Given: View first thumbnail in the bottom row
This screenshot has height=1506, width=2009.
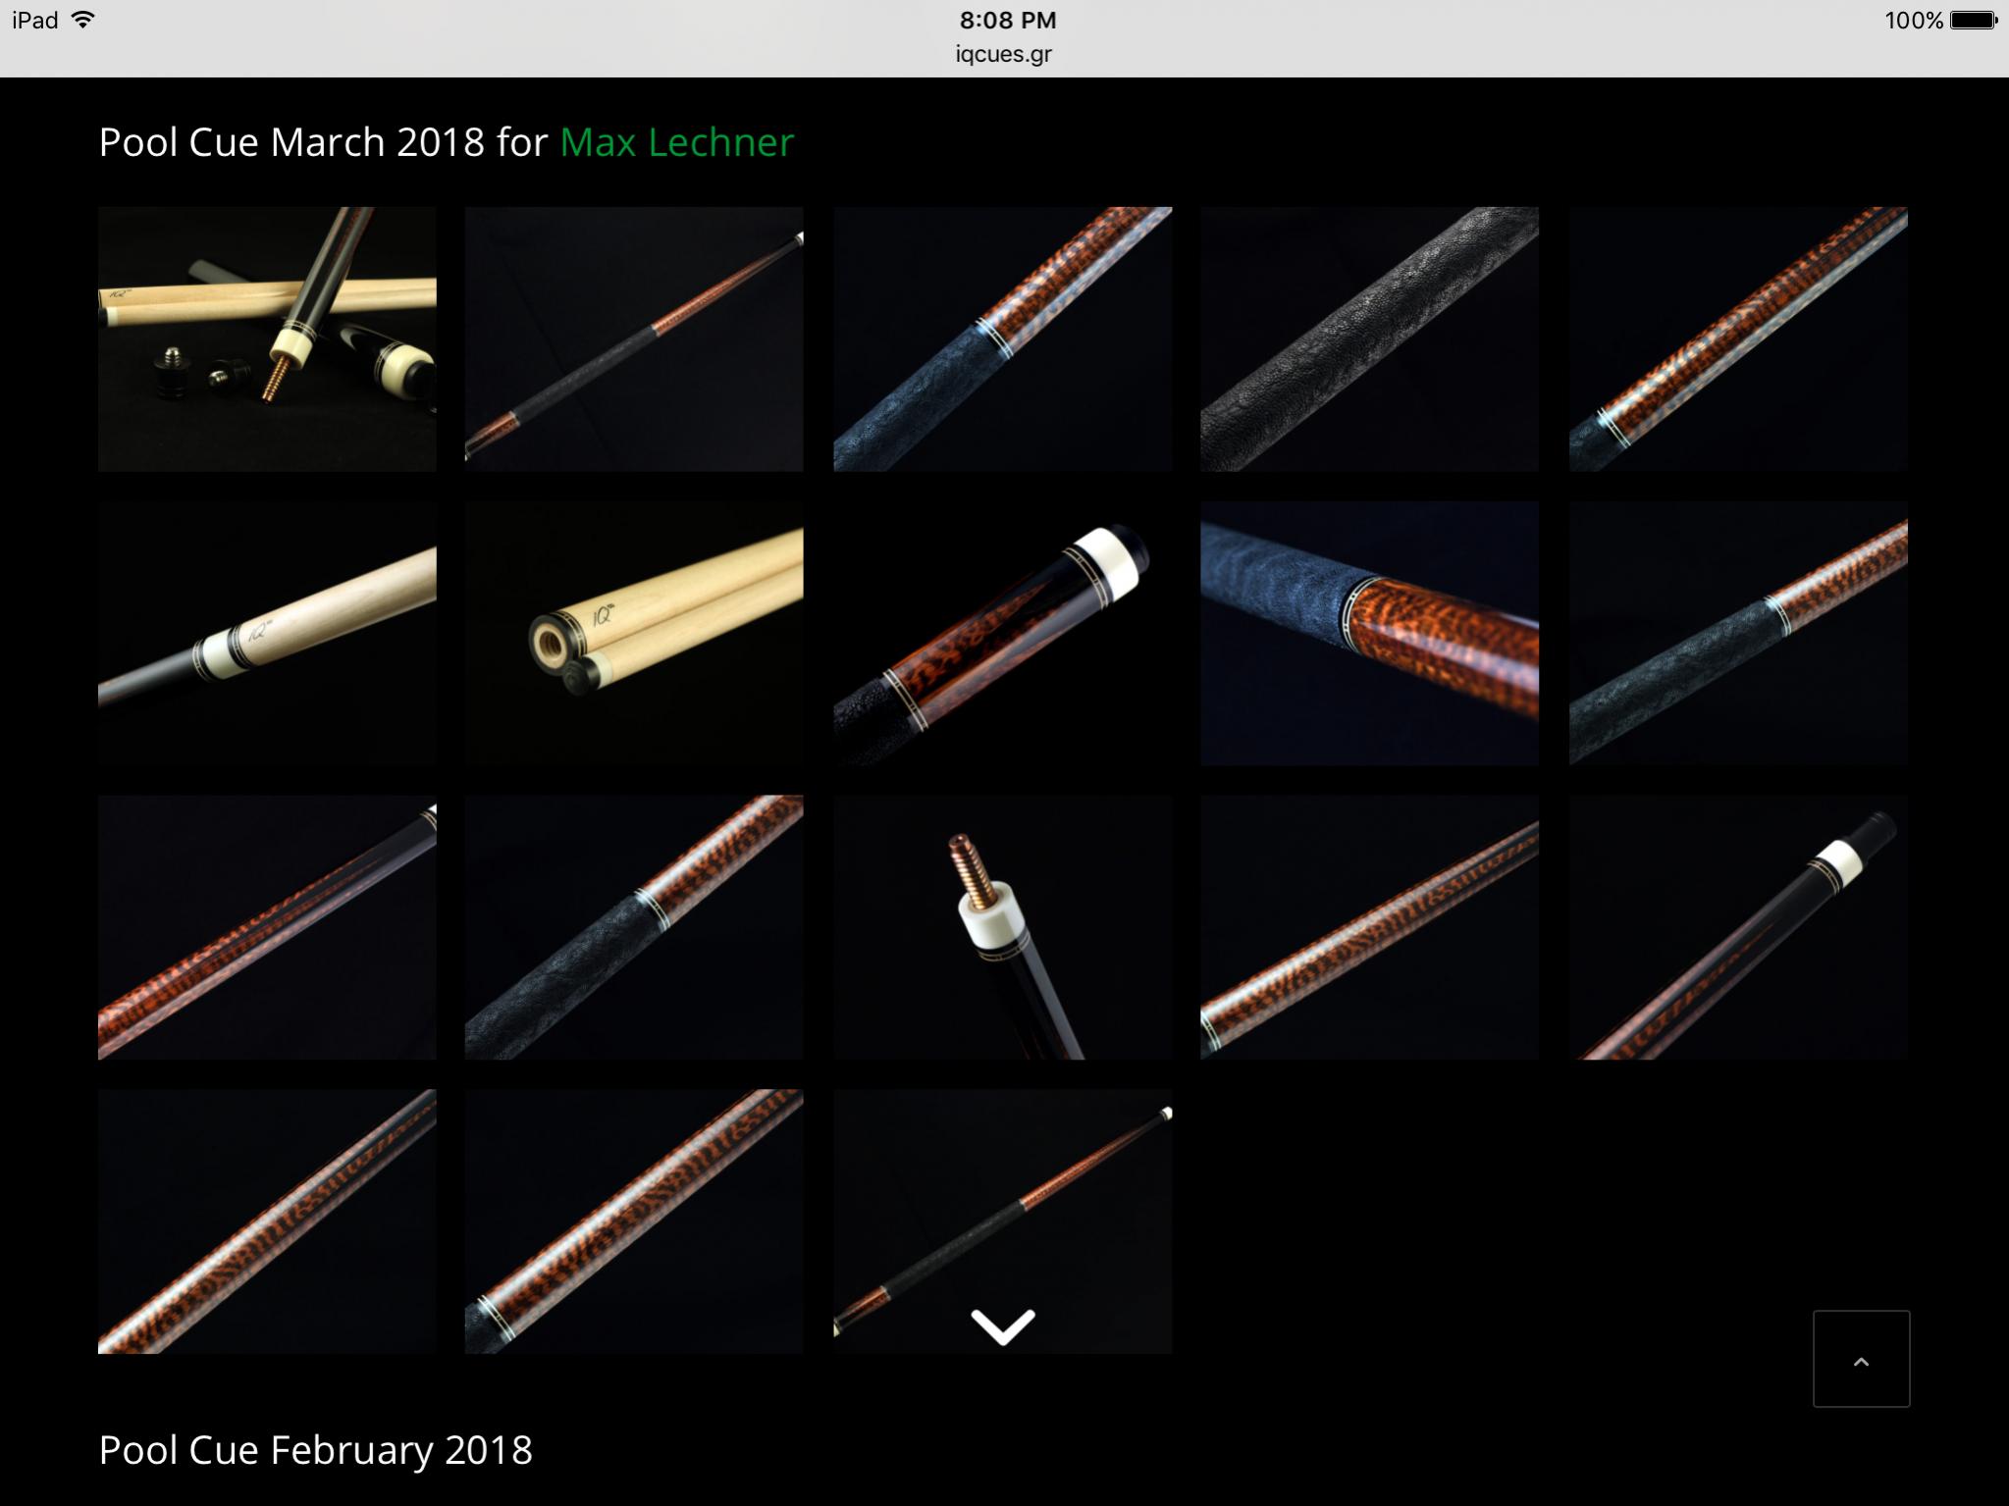Looking at the screenshot, I should coord(267,1221).
